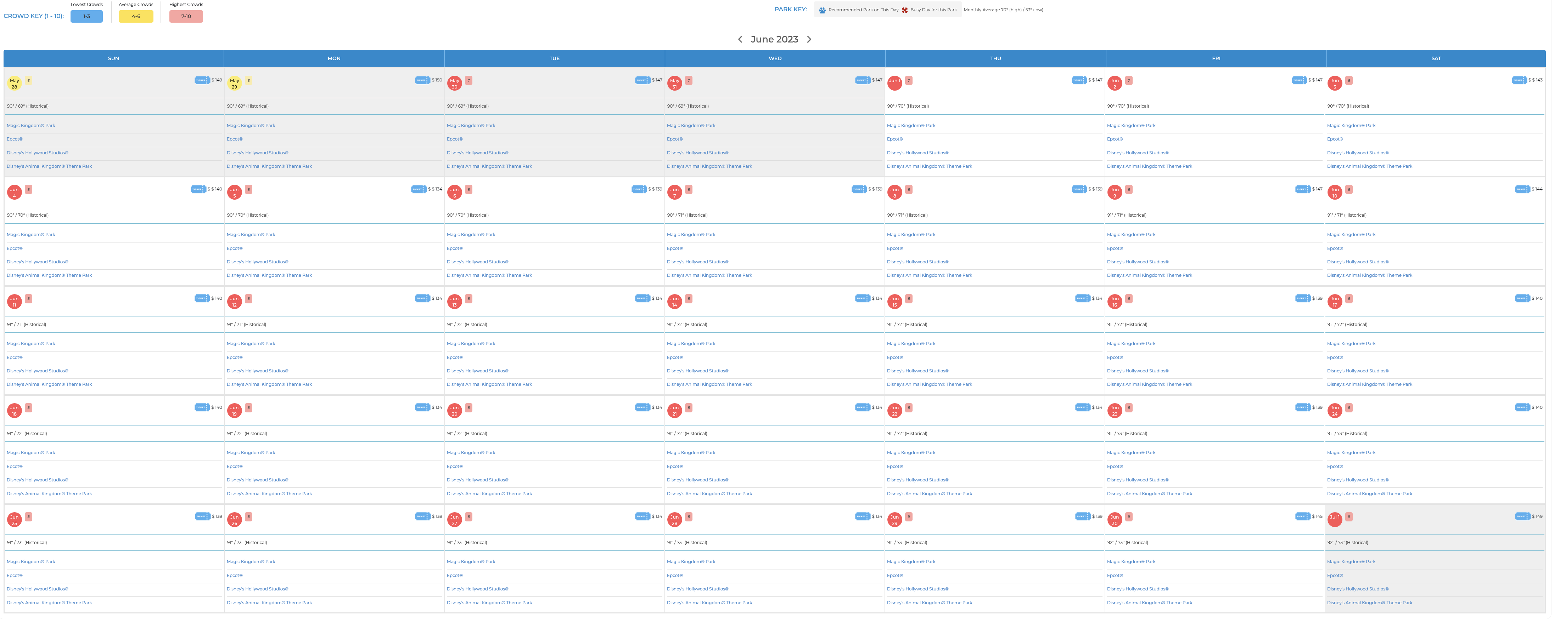This screenshot has height=623, width=1560.
Task: Click the crowd level badge beside Jun 2
Action: (x=1129, y=80)
